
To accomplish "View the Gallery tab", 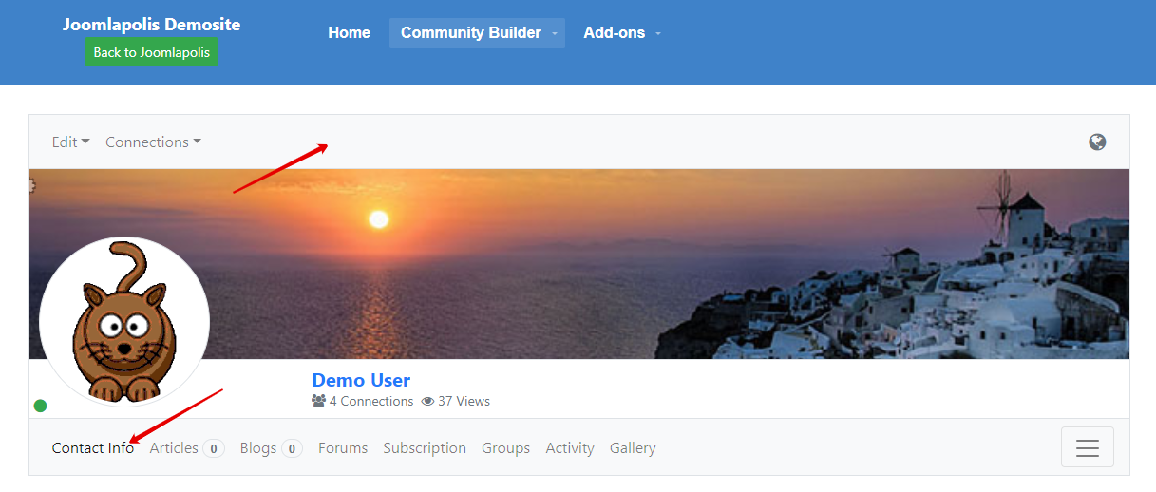I will point(633,447).
